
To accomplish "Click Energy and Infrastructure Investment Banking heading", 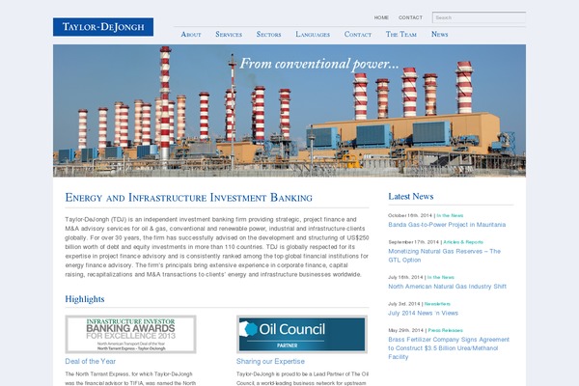I will (x=189, y=198).
